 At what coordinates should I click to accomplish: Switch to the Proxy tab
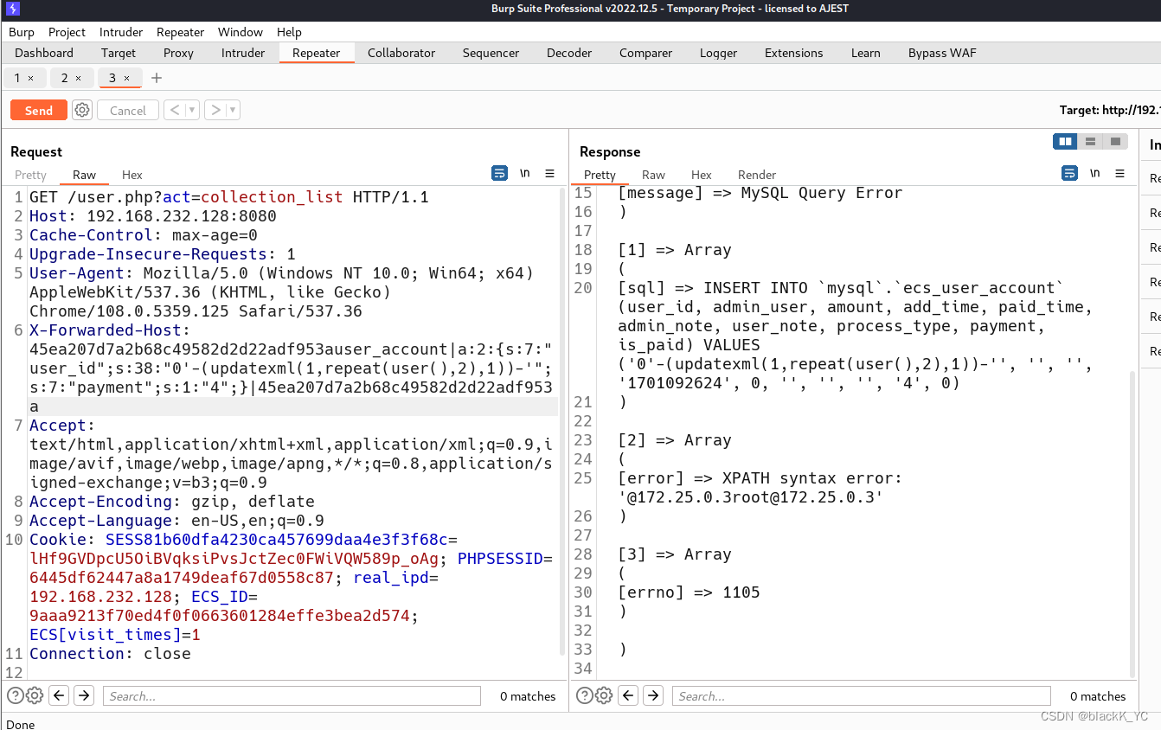point(178,53)
